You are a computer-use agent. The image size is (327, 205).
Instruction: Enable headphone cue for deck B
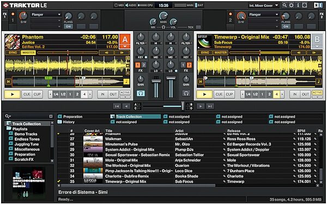(186, 93)
